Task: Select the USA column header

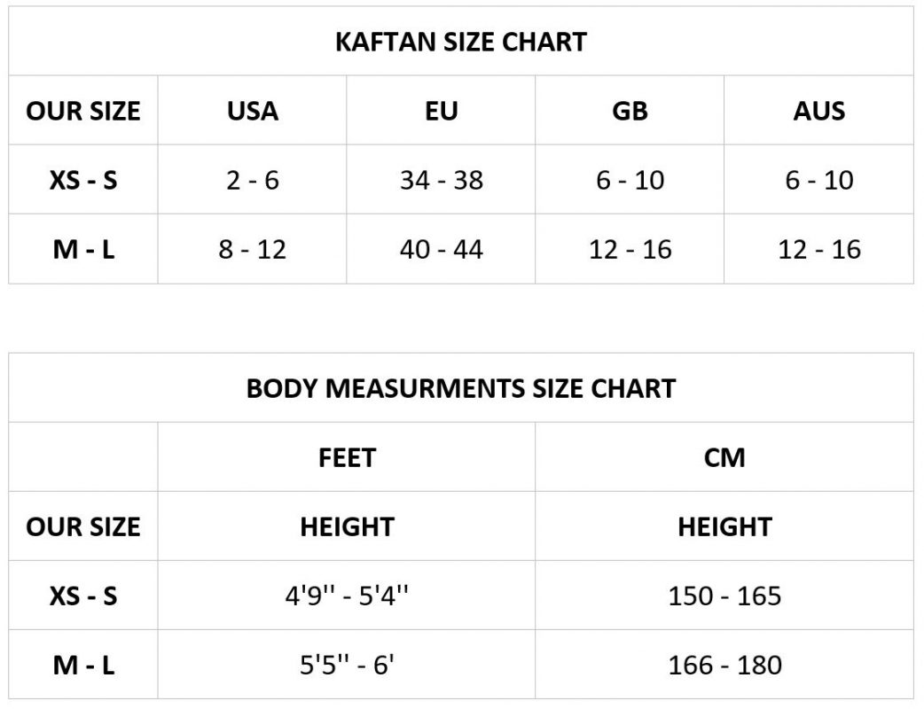Action: 252,111
